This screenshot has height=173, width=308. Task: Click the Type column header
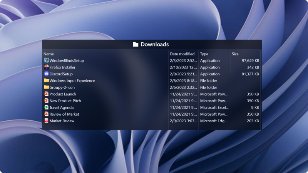(204, 54)
